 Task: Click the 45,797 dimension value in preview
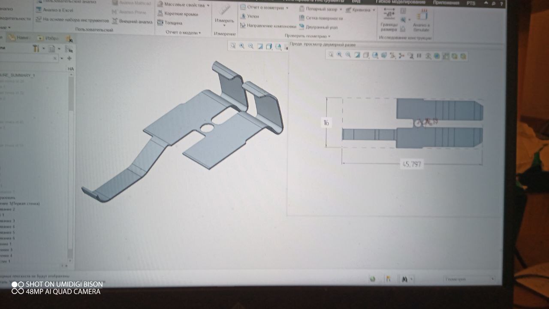tap(411, 164)
